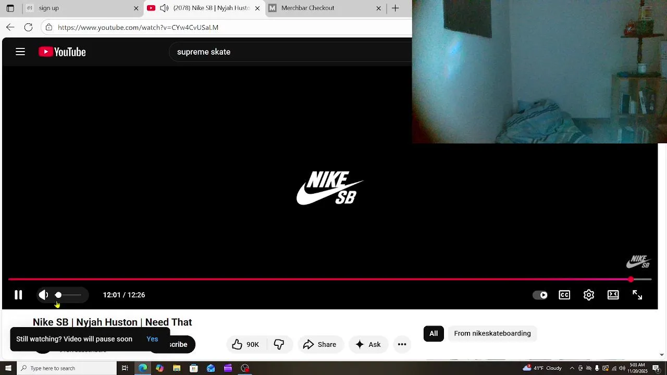
Task: Open the notification center icon
Action: (x=656, y=368)
